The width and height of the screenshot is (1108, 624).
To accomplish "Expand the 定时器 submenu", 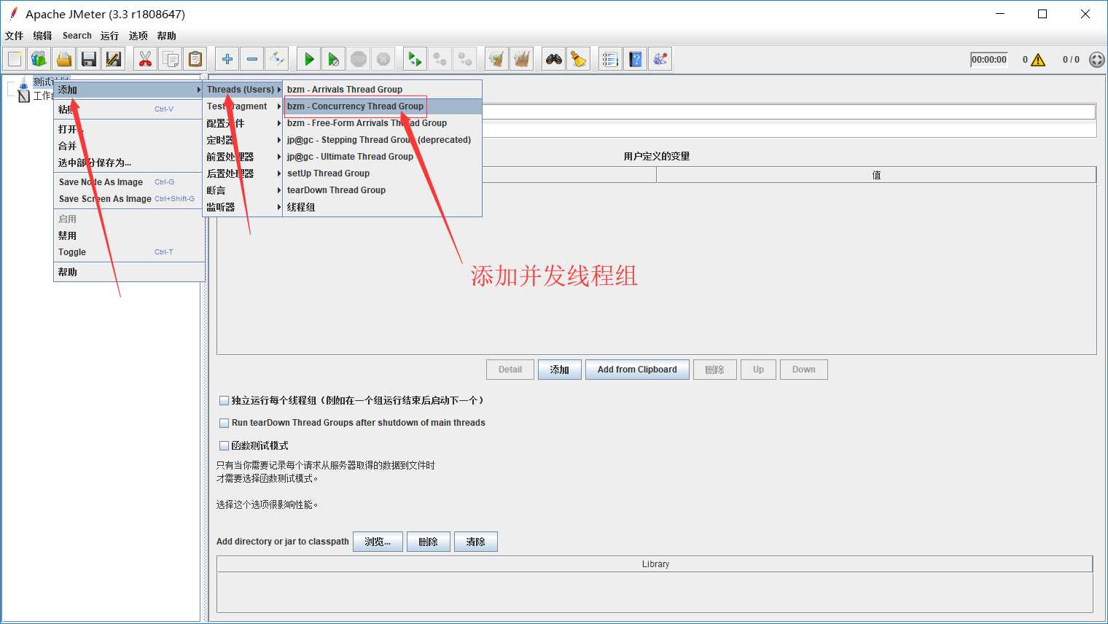I will [243, 140].
